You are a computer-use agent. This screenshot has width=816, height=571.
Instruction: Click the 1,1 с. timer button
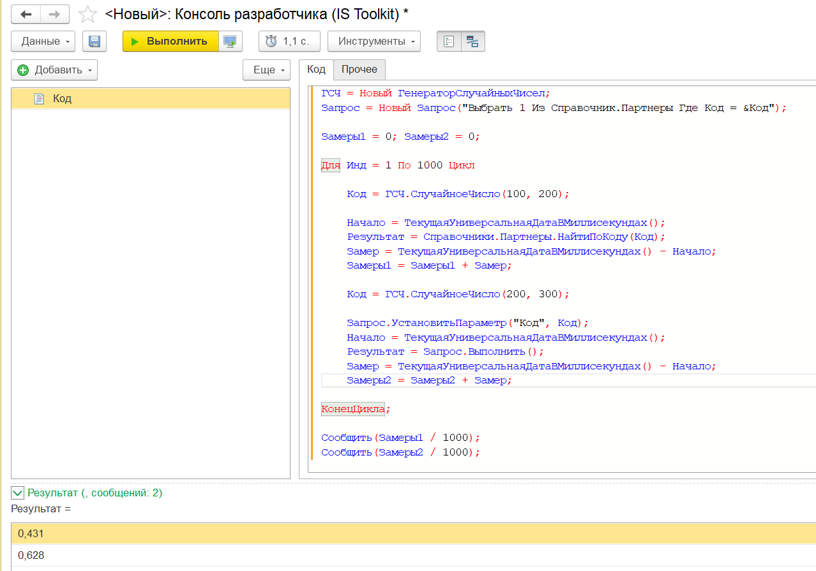[289, 41]
